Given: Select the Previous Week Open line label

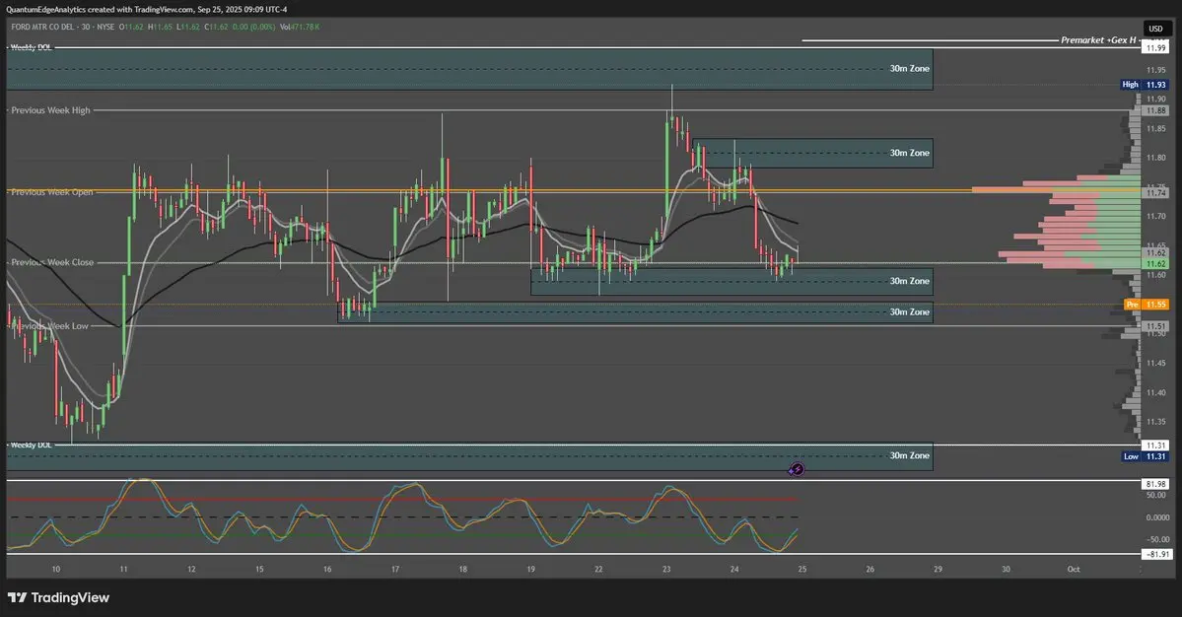Looking at the screenshot, I should tap(52, 192).
